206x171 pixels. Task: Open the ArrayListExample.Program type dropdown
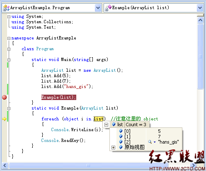tap(98, 8)
